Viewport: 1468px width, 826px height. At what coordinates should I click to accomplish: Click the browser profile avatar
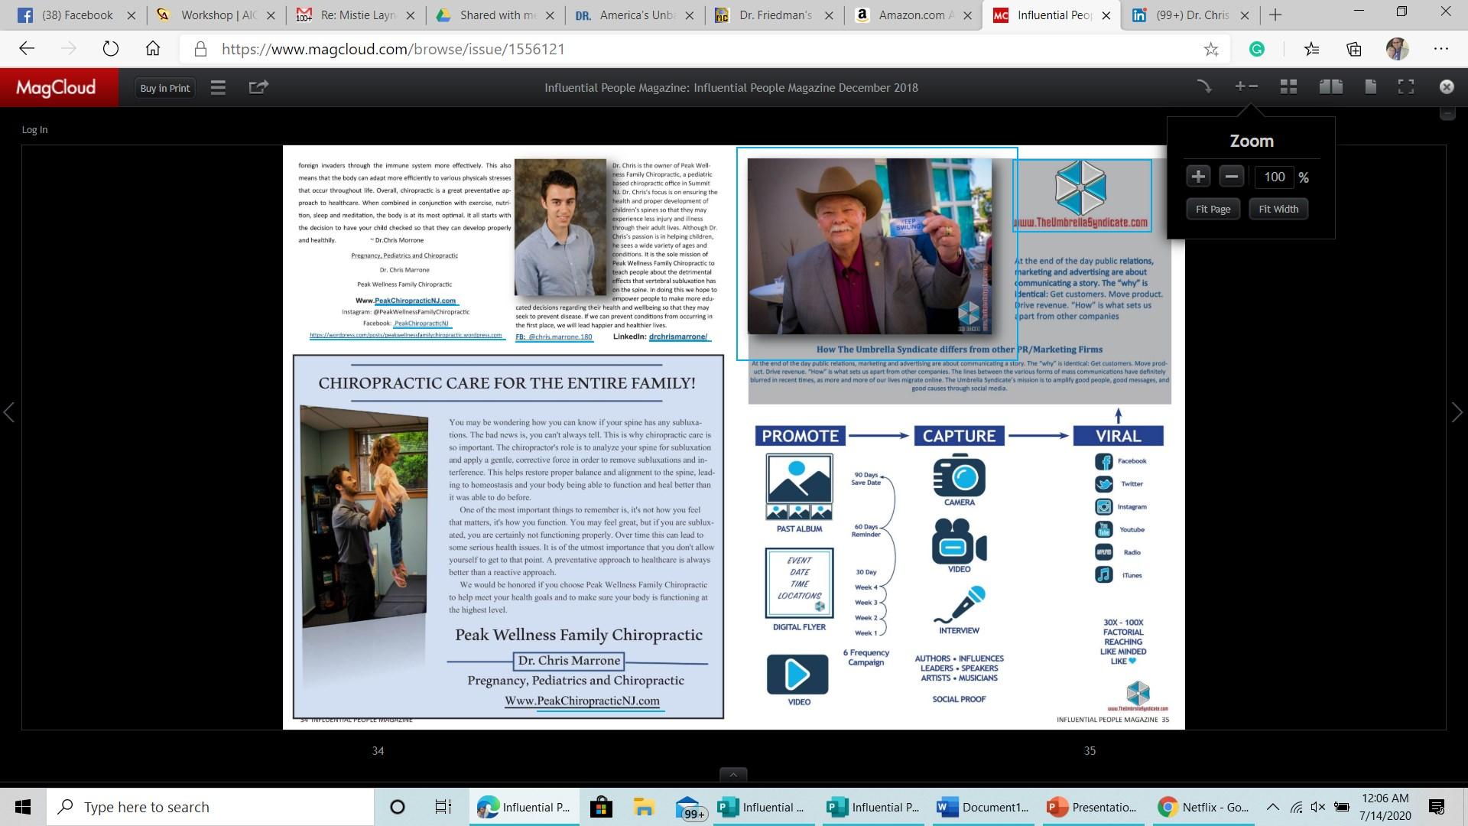coord(1397,49)
